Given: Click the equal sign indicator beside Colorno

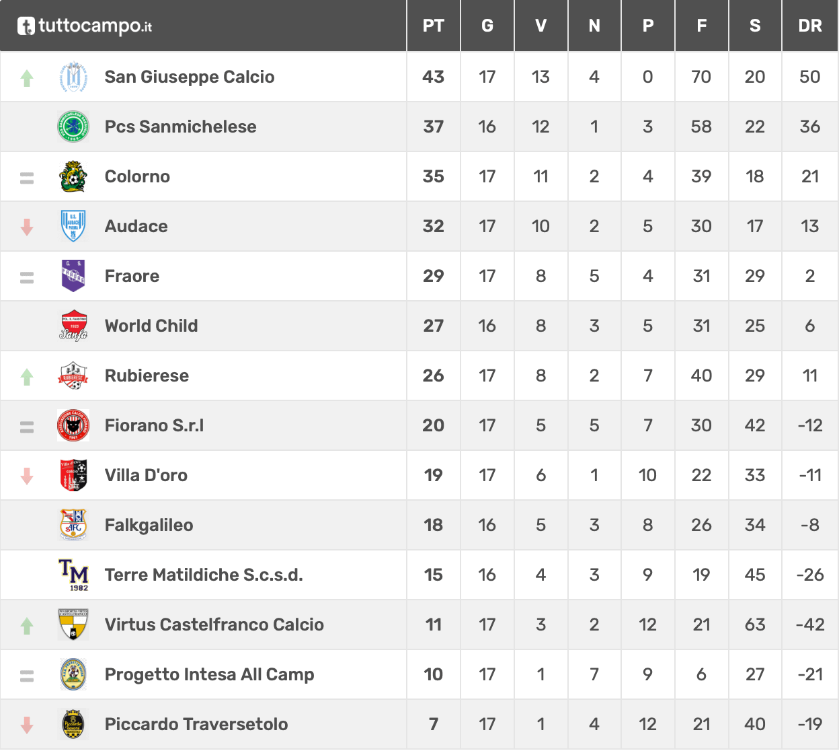Looking at the screenshot, I should point(27,178).
